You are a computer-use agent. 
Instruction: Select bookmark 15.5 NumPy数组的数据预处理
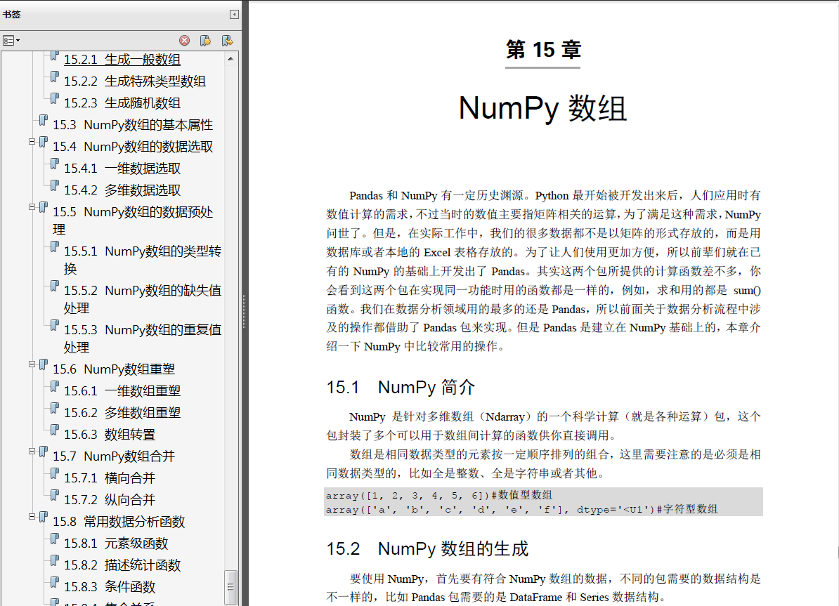(x=133, y=220)
